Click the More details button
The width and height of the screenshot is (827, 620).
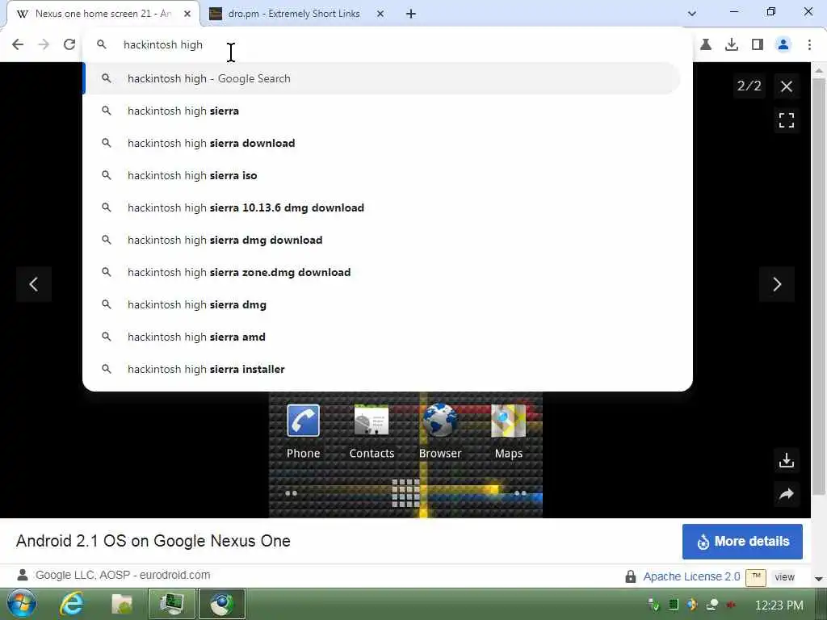742,542
